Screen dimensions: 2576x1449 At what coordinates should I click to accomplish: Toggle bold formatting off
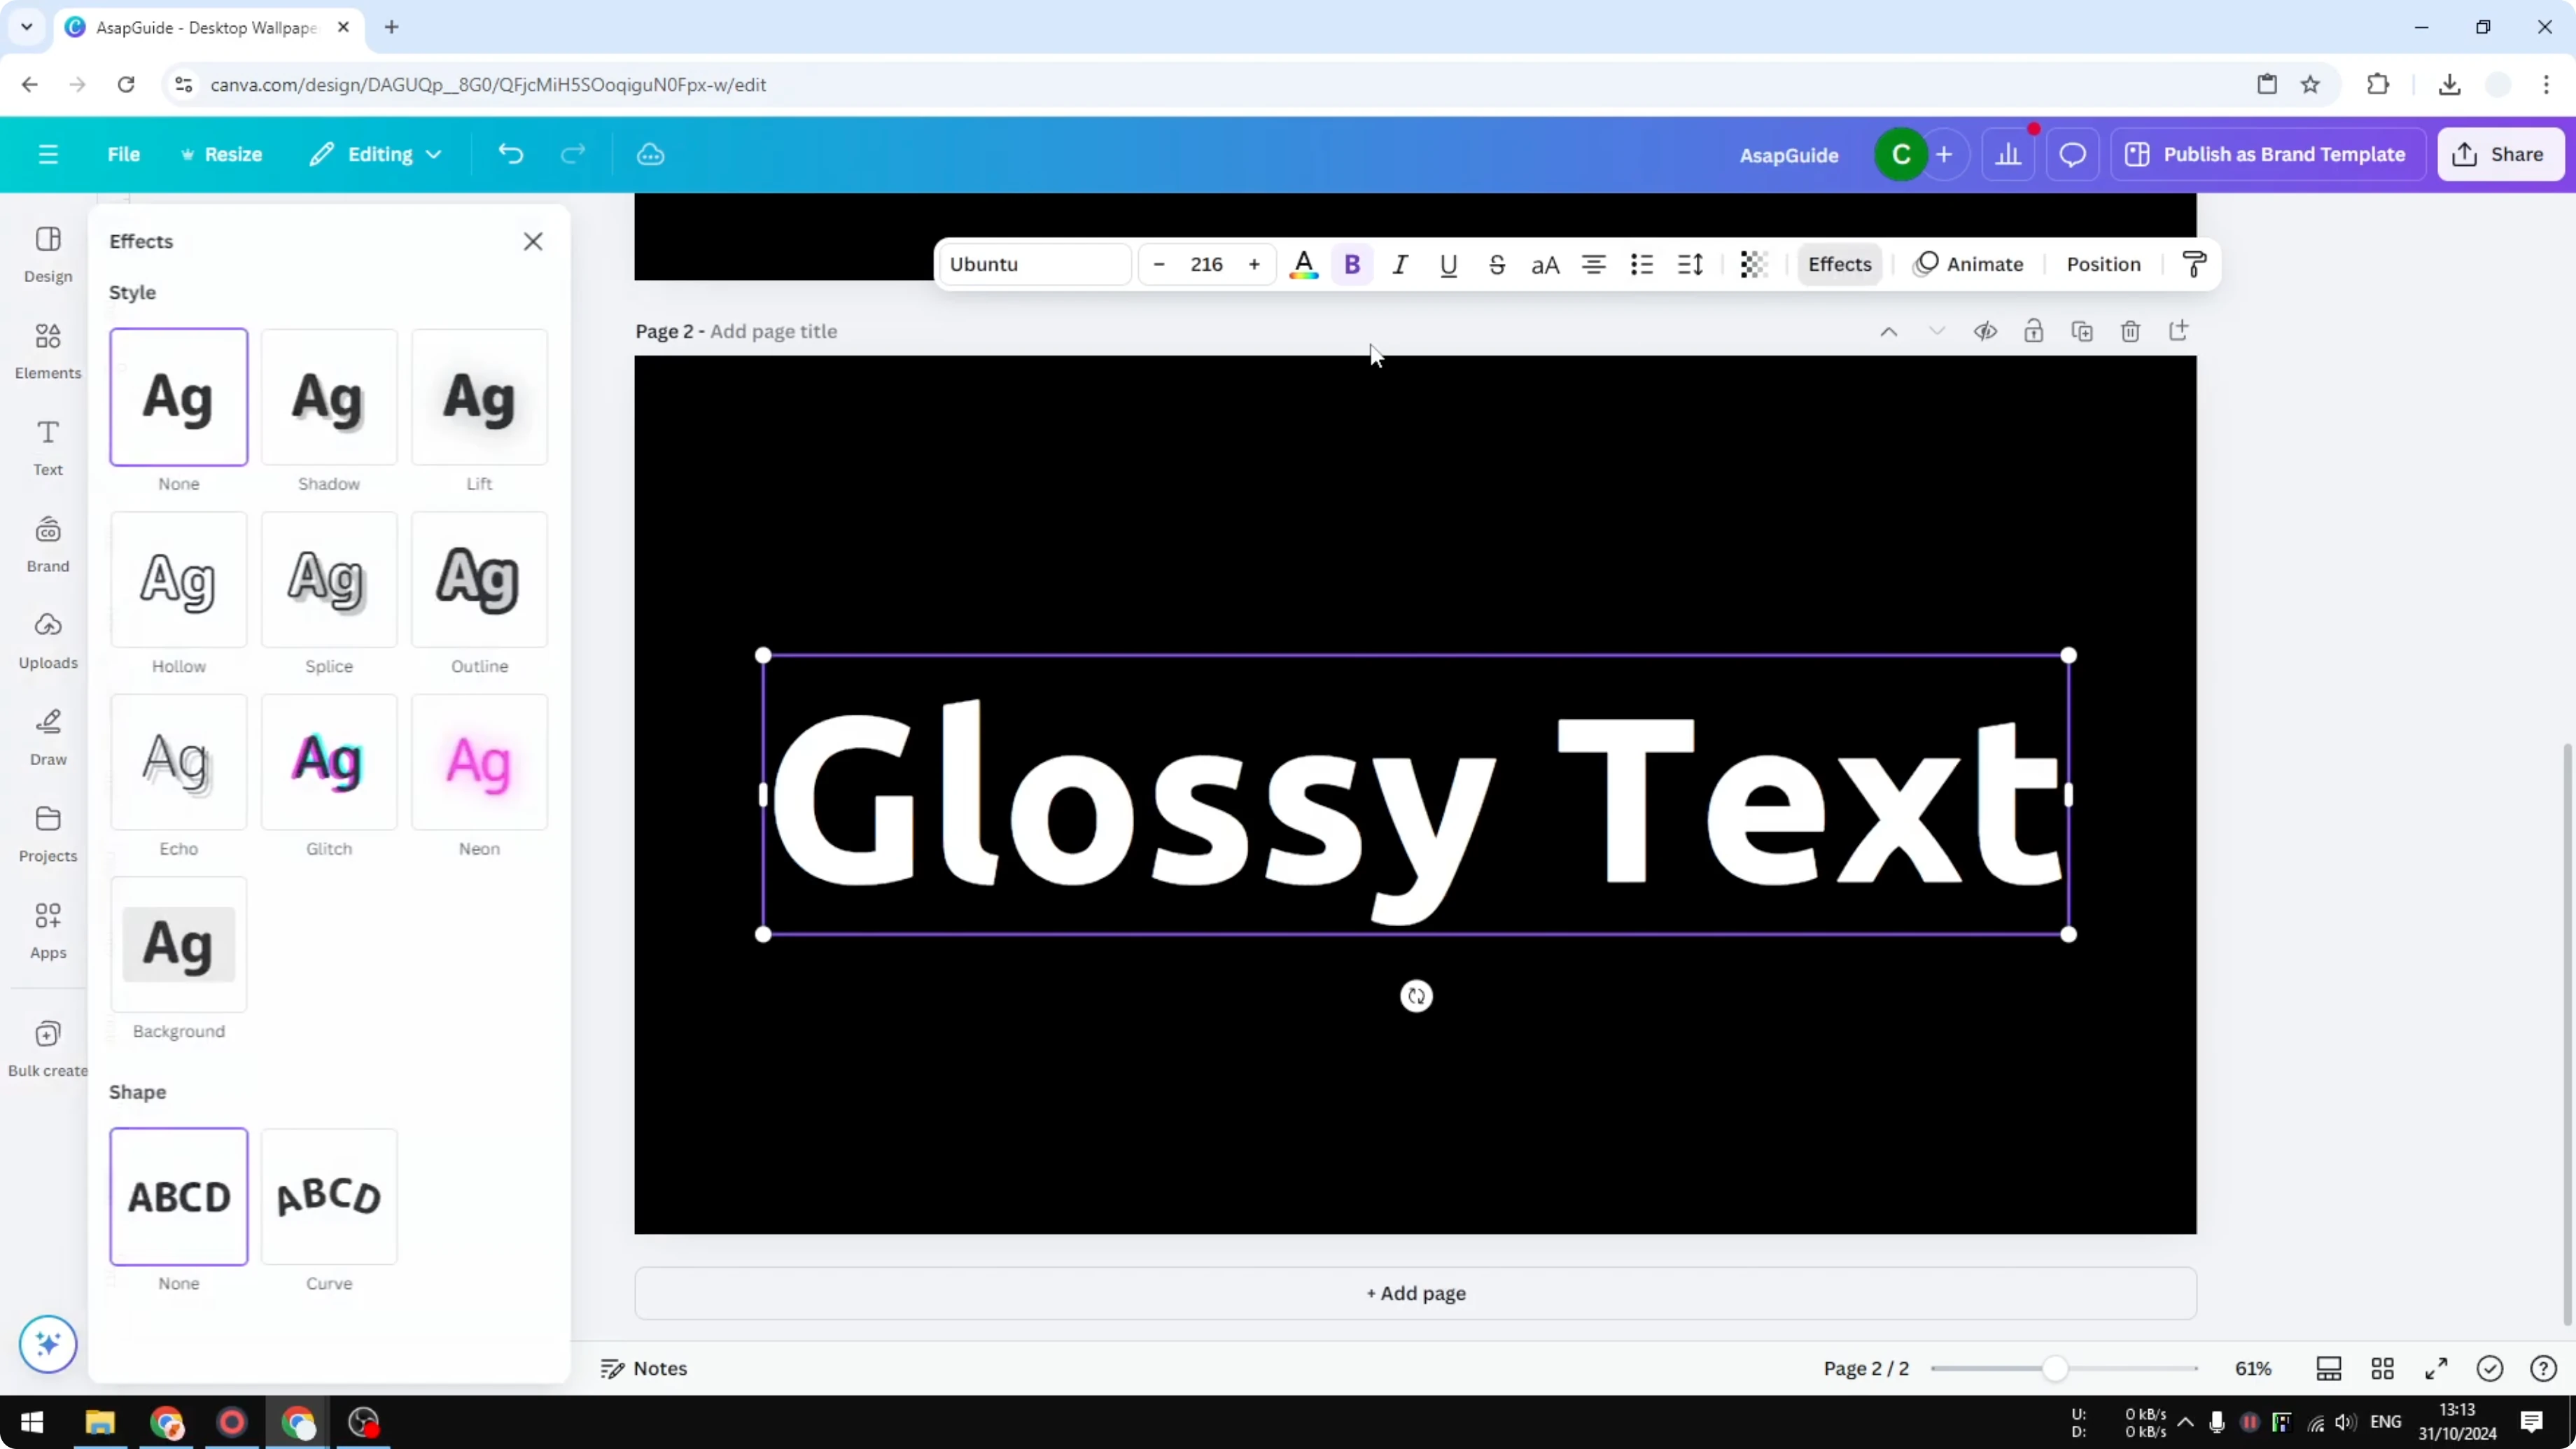point(1352,264)
